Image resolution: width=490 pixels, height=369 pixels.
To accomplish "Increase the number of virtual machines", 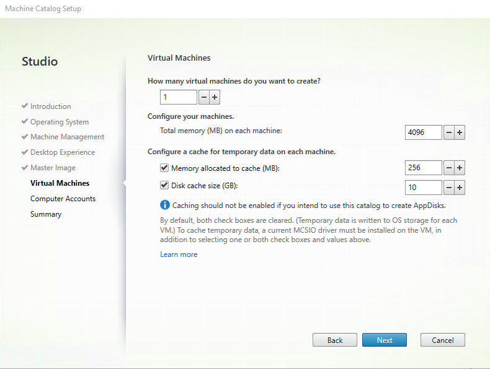I will [215, 97].
